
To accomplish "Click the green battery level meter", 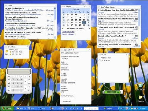I will [113, 92].
